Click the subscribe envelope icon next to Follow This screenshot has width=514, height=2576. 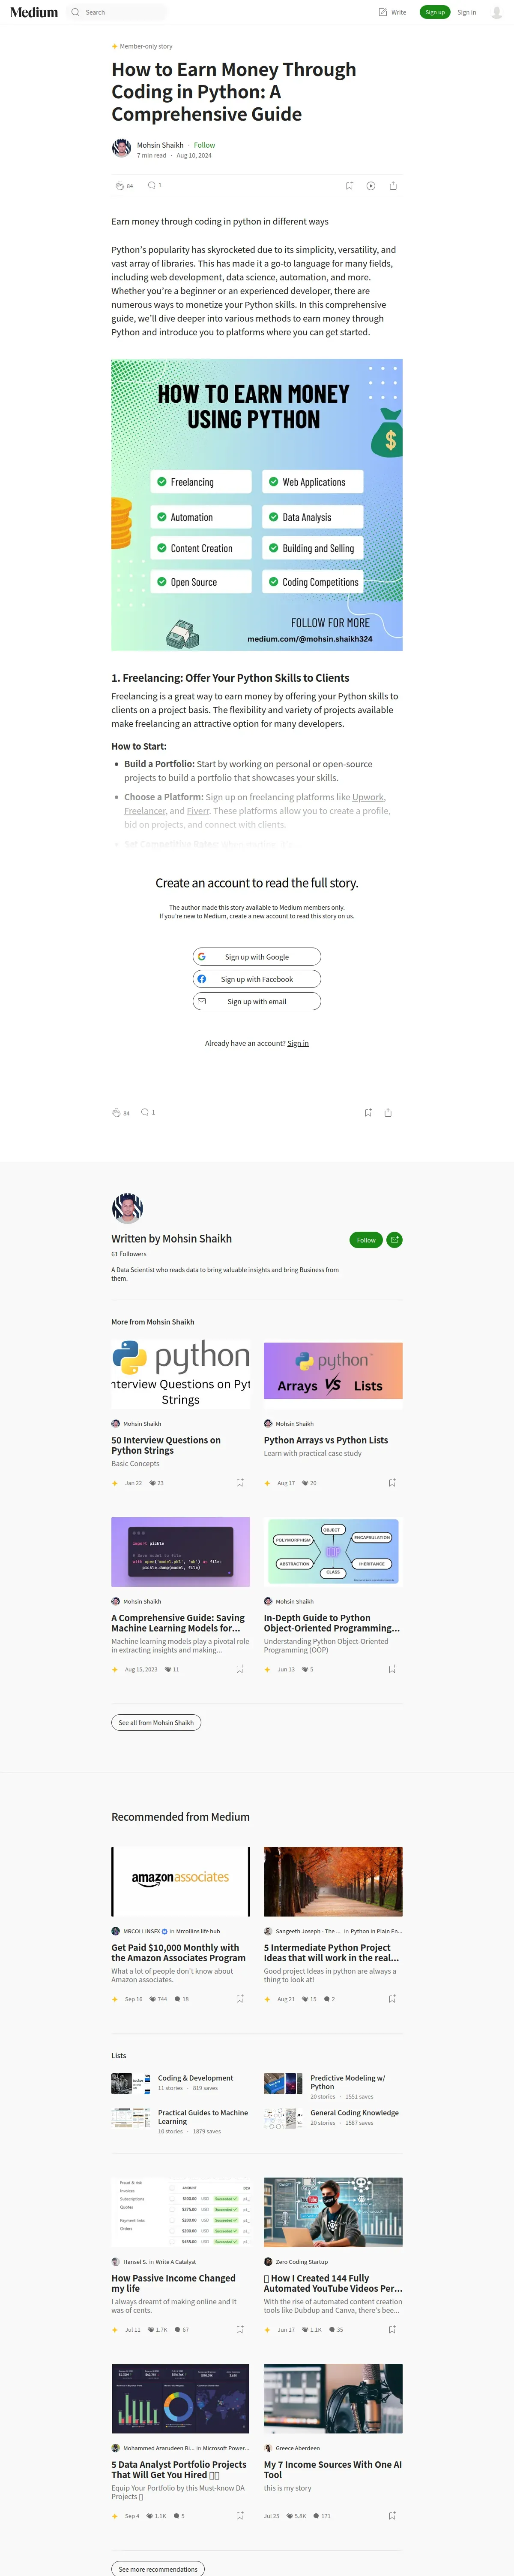click(394, 1240)
